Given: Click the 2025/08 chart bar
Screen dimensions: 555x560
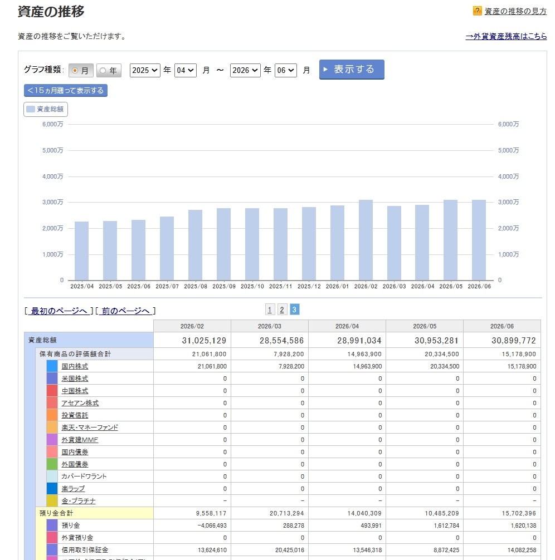Looking at the screenshot, I should [x=195, y=245].
